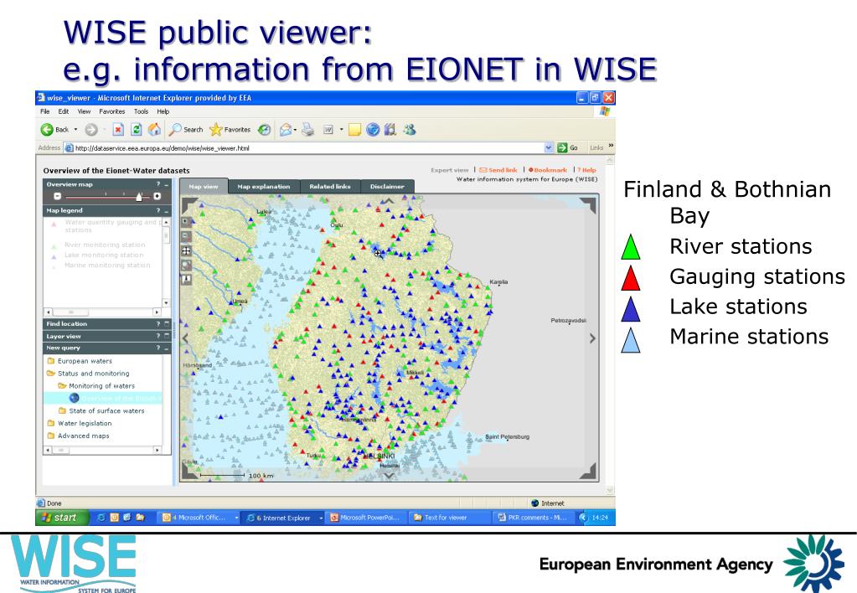Zoom out the overview map with minus

(58, 196)
